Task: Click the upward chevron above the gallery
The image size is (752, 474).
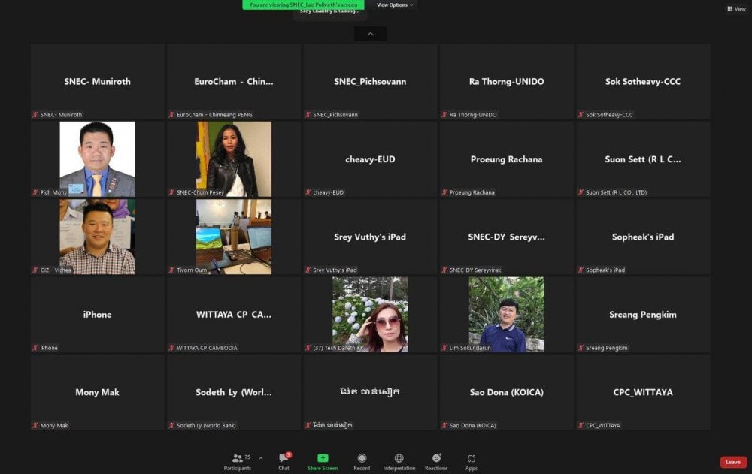Action: [x=370, y=34]
